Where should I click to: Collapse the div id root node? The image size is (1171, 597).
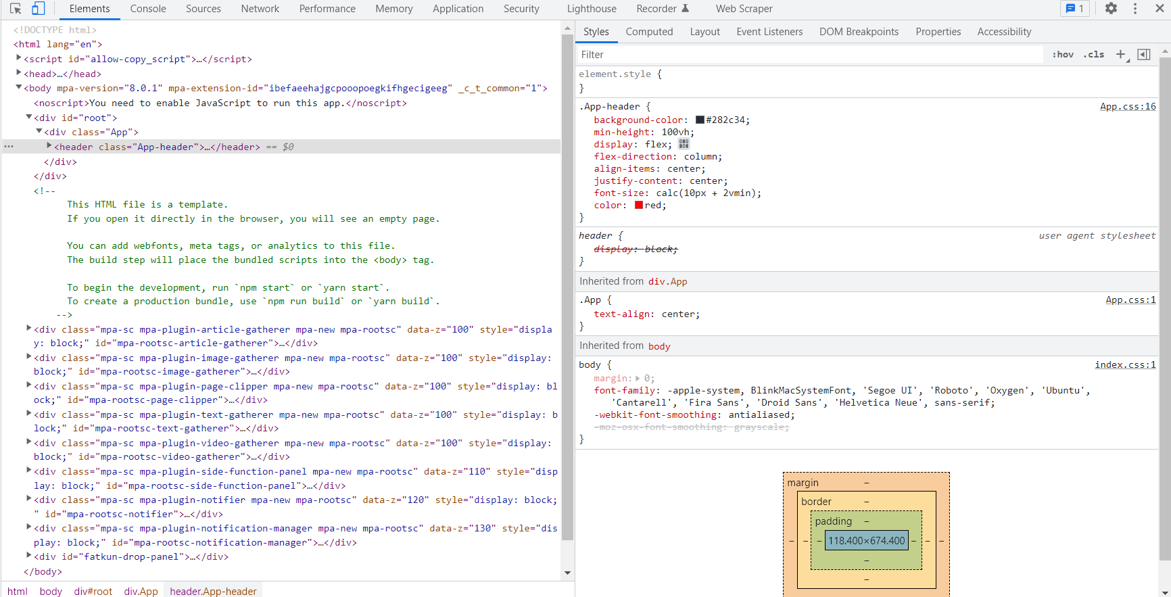click(29, 117)
